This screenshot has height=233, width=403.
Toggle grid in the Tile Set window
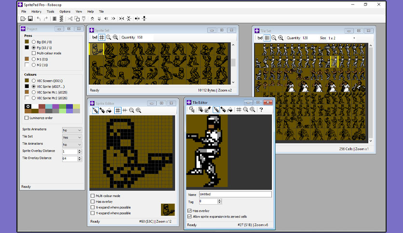(267, 38)
